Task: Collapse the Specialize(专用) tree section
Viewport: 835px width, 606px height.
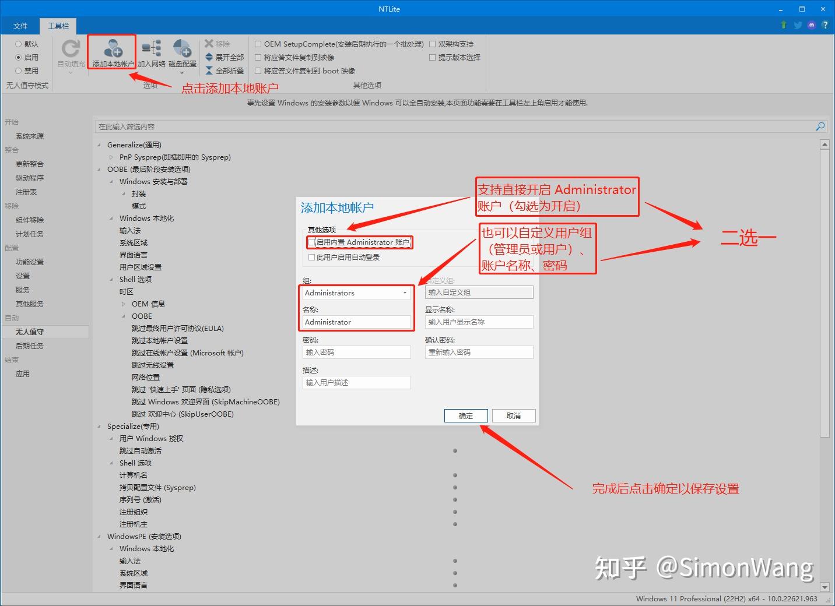Action: pos(98,426)
